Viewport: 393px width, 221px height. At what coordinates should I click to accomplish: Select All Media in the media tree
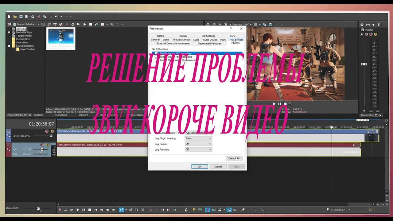click(21, 29)
